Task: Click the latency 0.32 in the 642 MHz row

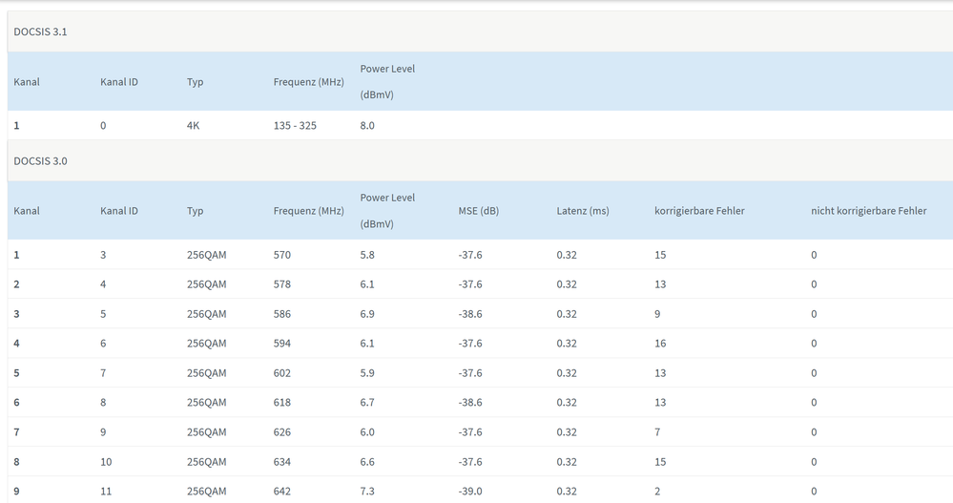Action: [567, 492]
